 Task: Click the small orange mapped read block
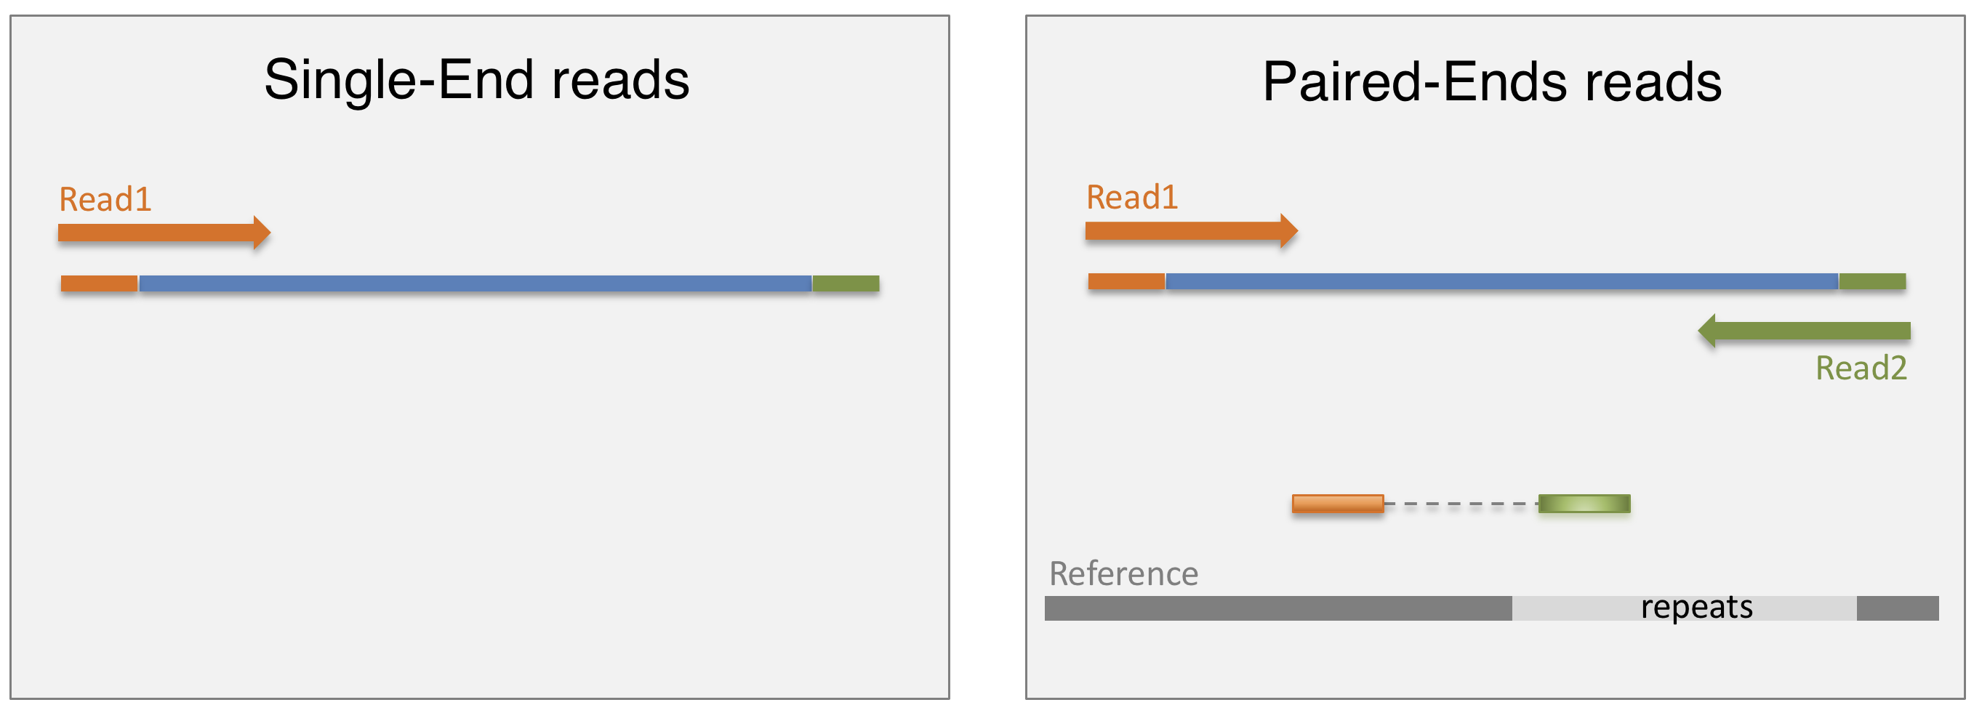(1337, 504)
